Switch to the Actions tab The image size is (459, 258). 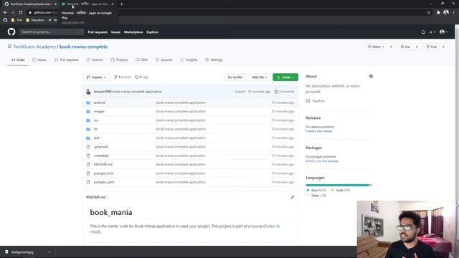click(95, 59)
